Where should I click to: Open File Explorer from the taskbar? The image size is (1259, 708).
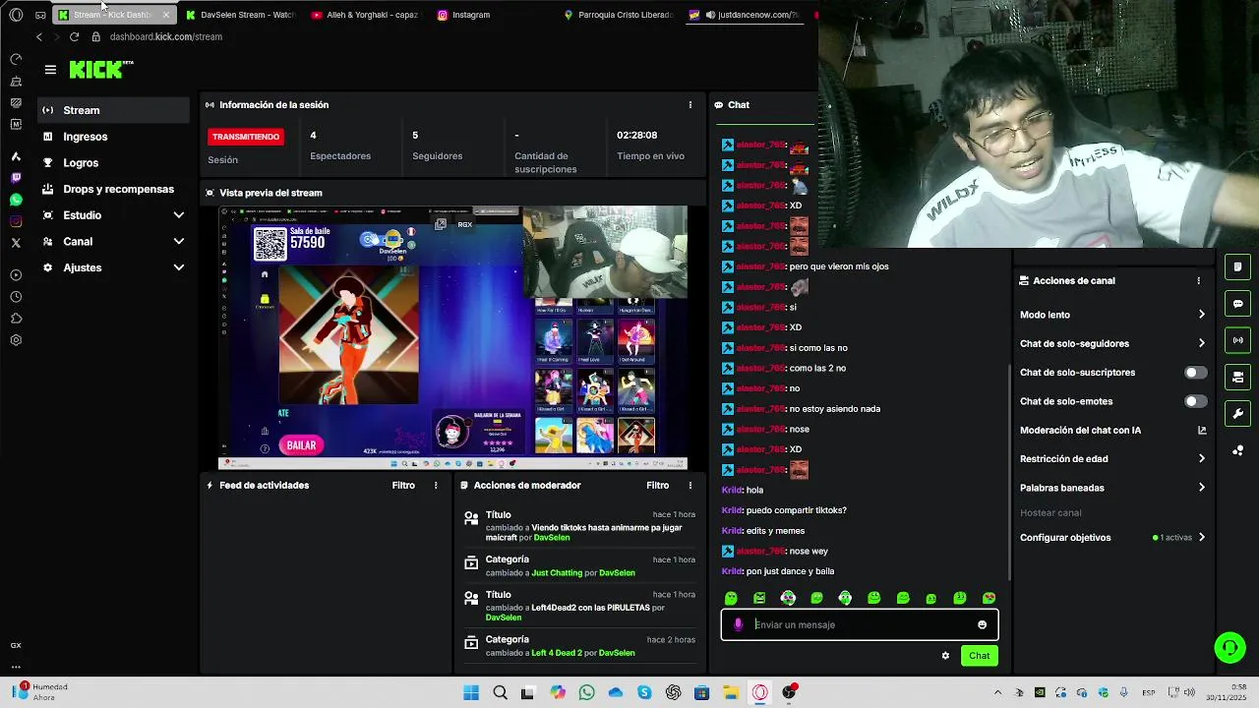click(731, 693)
